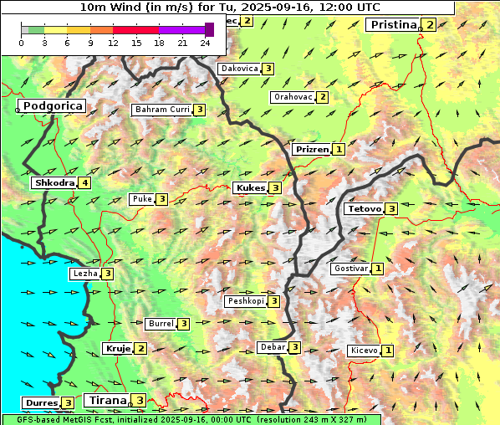Screen dimensions: 500x425
Task: Click the Kukes wind speed badge
Action: click(275, 188)
